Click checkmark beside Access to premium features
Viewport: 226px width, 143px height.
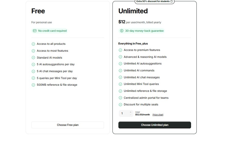[x=120, y=50]
